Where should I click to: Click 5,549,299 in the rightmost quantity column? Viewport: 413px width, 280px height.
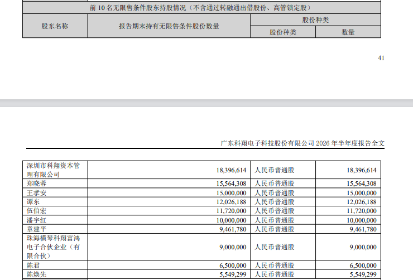pos(363,275)
